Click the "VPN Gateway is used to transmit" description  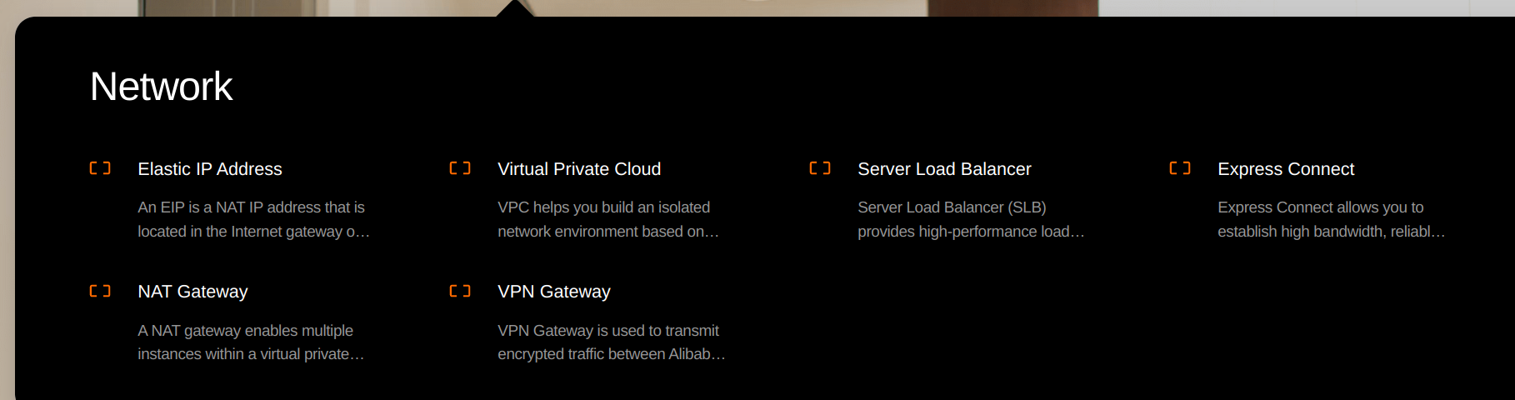pos(611,342)
